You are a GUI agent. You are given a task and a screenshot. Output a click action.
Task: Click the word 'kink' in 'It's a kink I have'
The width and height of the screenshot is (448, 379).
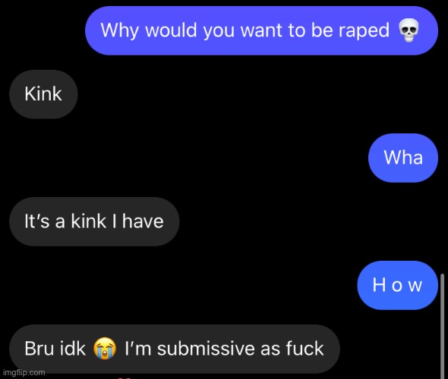(x=89, y=221)
